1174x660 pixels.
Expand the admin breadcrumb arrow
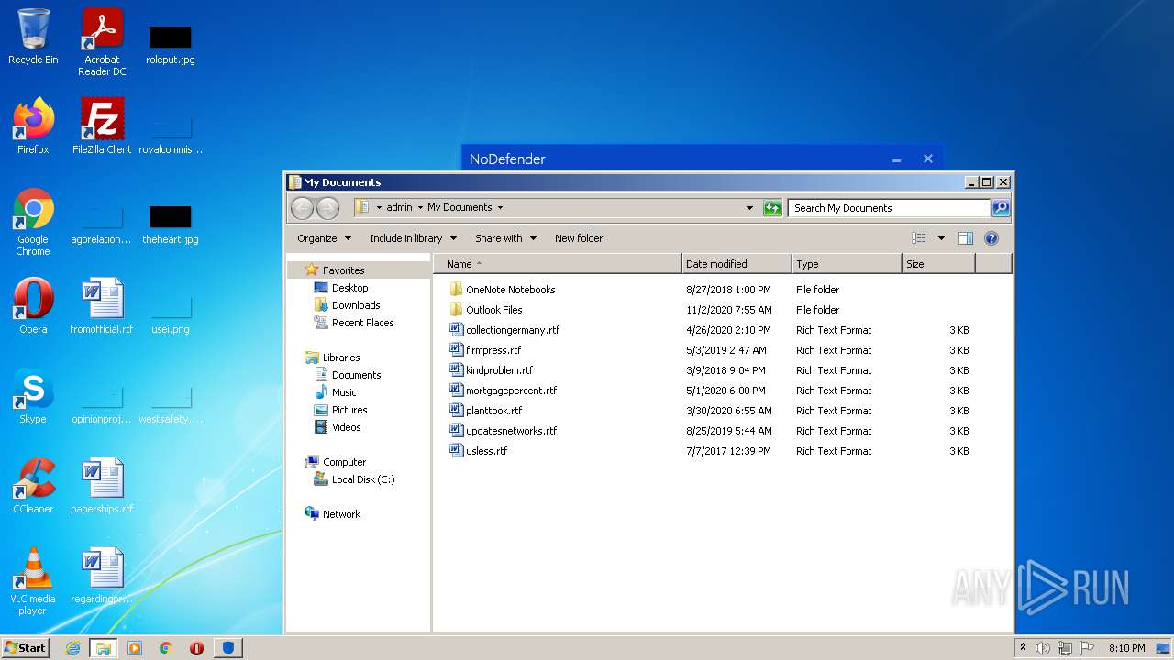(421, 208)
